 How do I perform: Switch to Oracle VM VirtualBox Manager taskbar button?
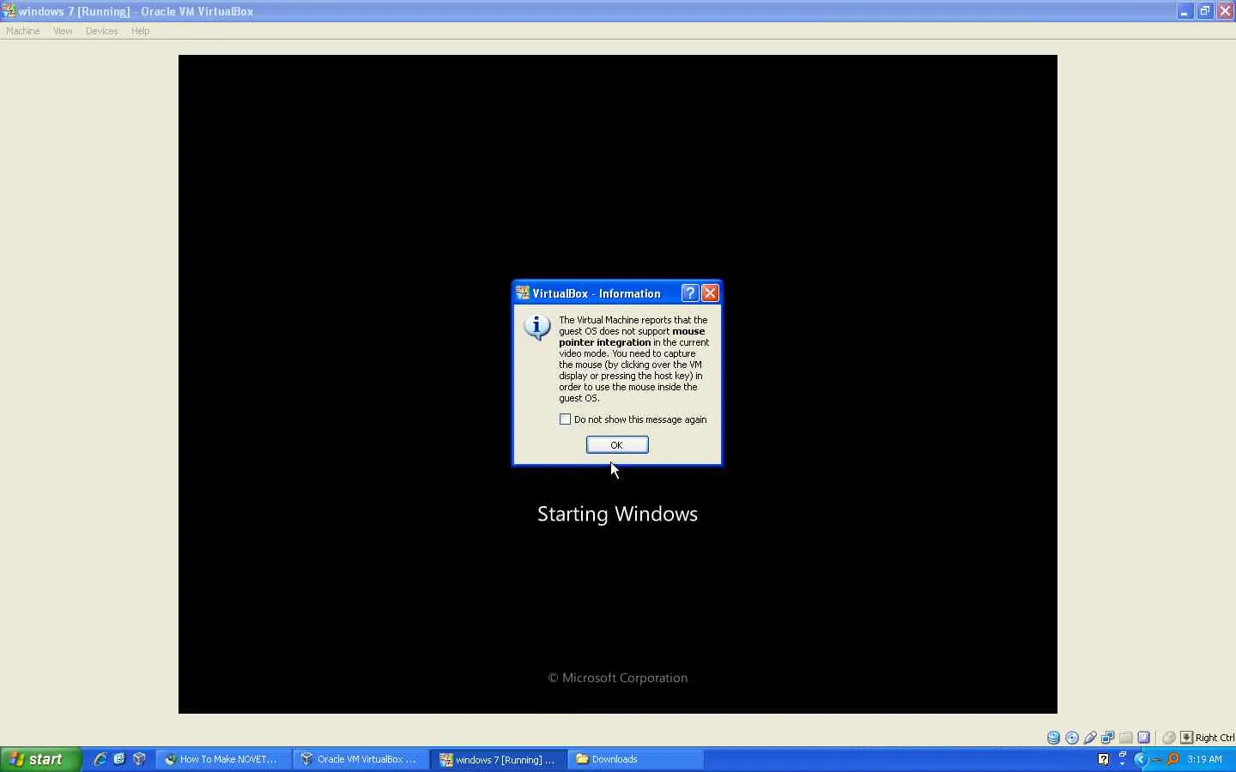[x=361, y=759]
